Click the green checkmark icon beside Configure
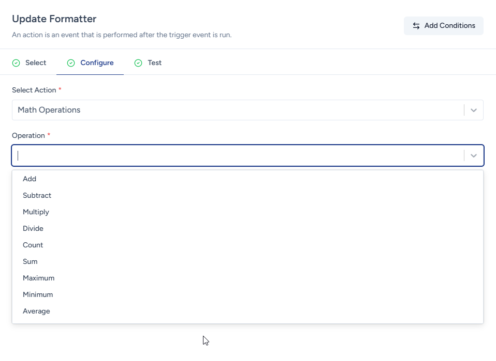496x361 pixels. tap(71, 63)
